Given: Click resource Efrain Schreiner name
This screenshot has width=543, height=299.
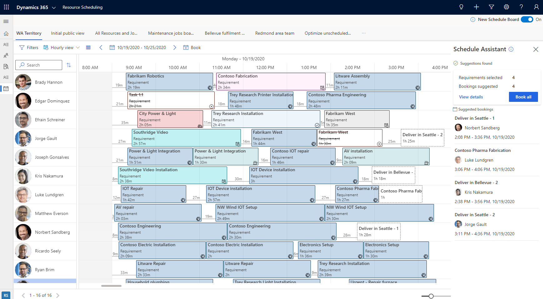Looking at the screenshot, I should tap(50, 120).
